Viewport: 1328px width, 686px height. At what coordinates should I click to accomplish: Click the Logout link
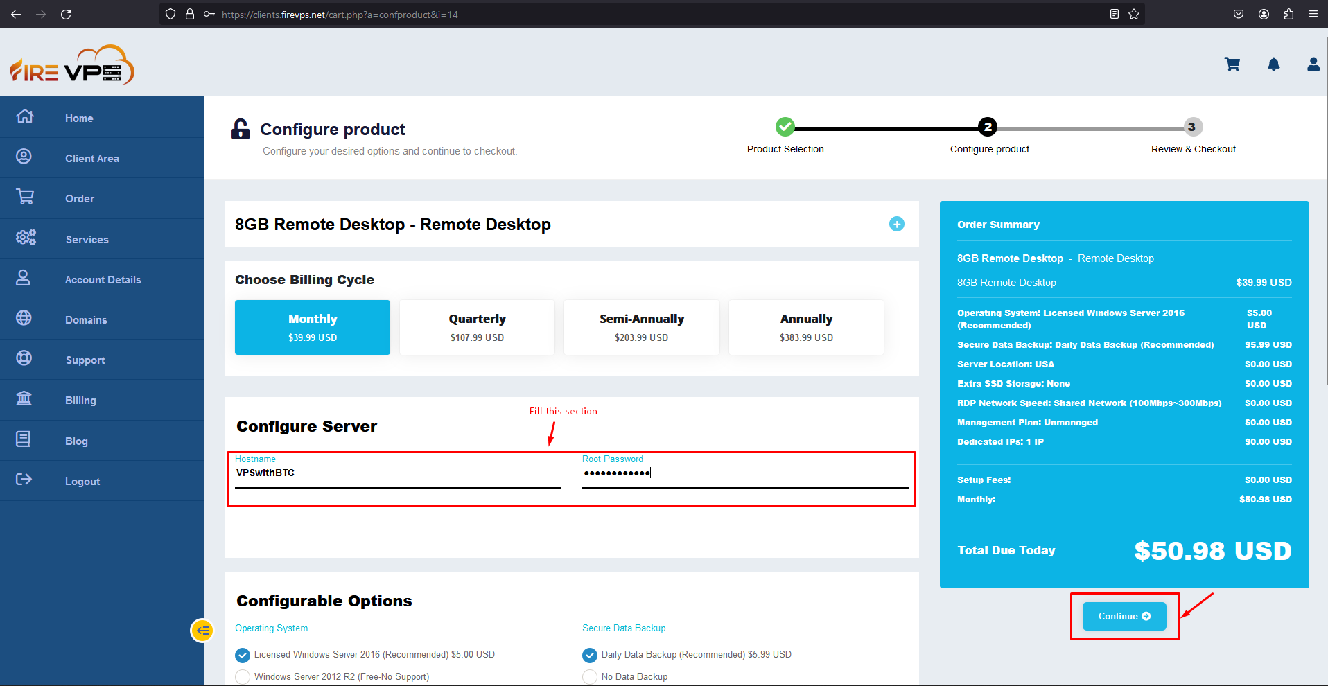(x=82, y=482)
